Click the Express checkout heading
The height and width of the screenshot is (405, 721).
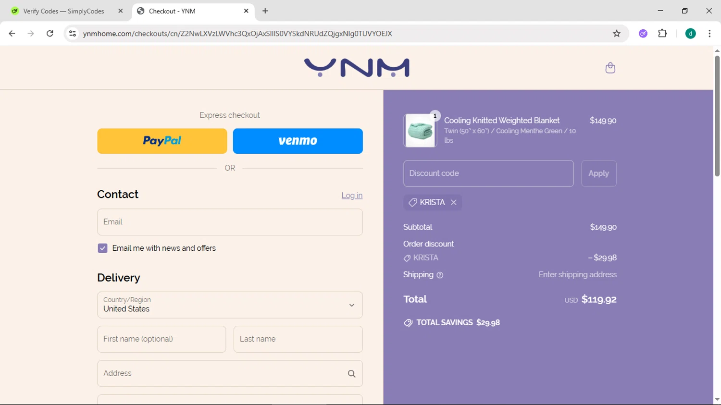[x=230, y=115]
